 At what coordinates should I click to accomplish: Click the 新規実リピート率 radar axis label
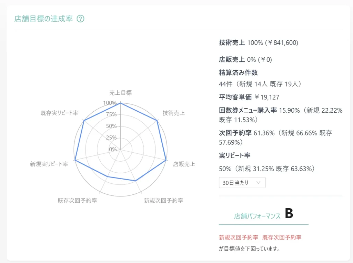tap(49, 164)
